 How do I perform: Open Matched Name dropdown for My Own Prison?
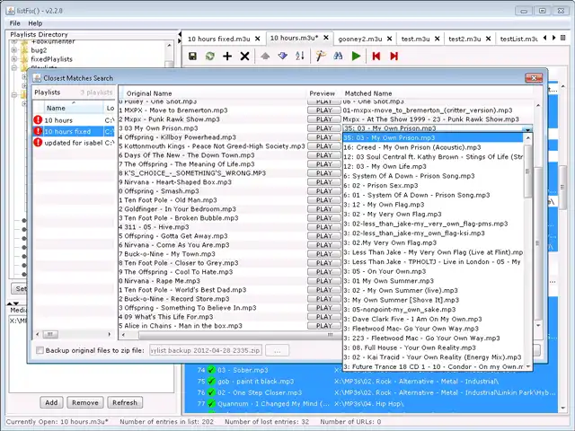click(x=527, y=129)
